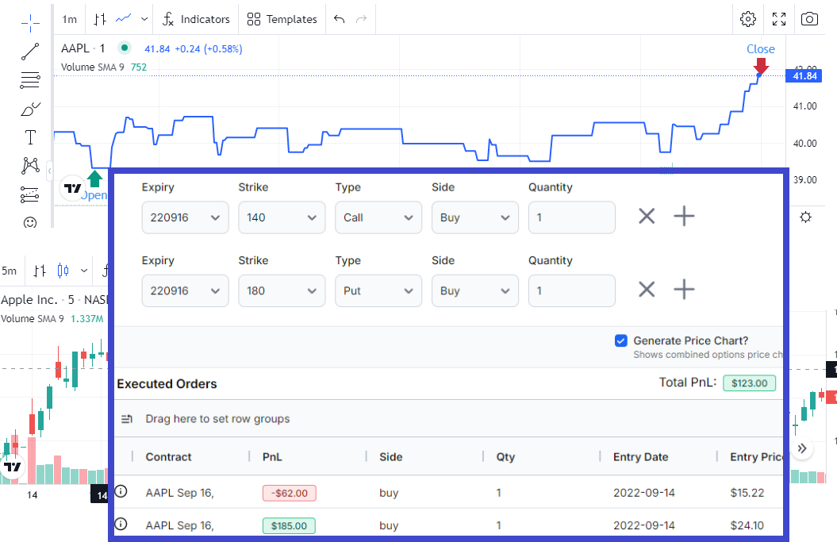Viewport: 837px width, 542px height.
Task: Switch AAPL 1m chart to bars style
Action: [100, 20]
